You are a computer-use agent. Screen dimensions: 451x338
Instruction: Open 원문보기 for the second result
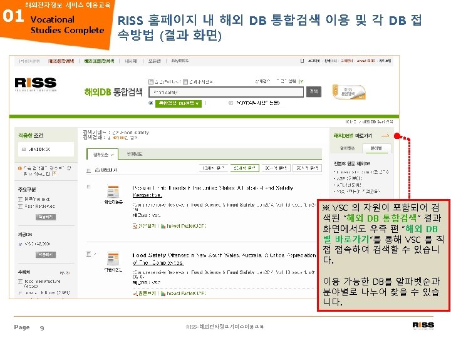147,293
